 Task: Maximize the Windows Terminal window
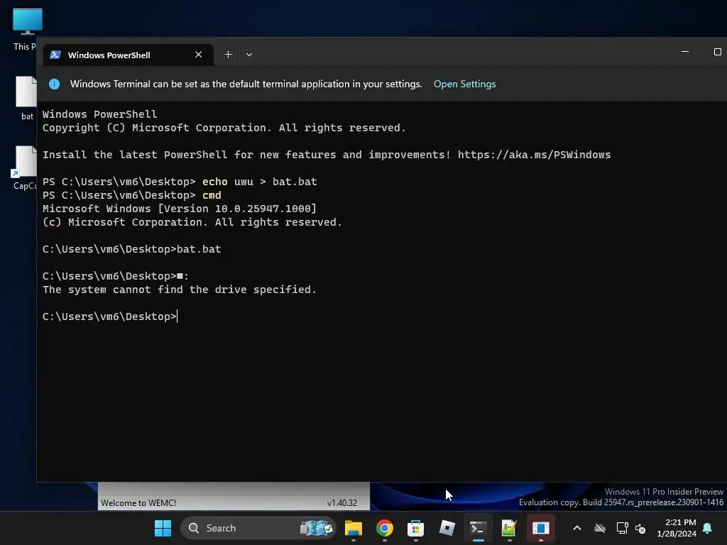click(x=717, y=52)
